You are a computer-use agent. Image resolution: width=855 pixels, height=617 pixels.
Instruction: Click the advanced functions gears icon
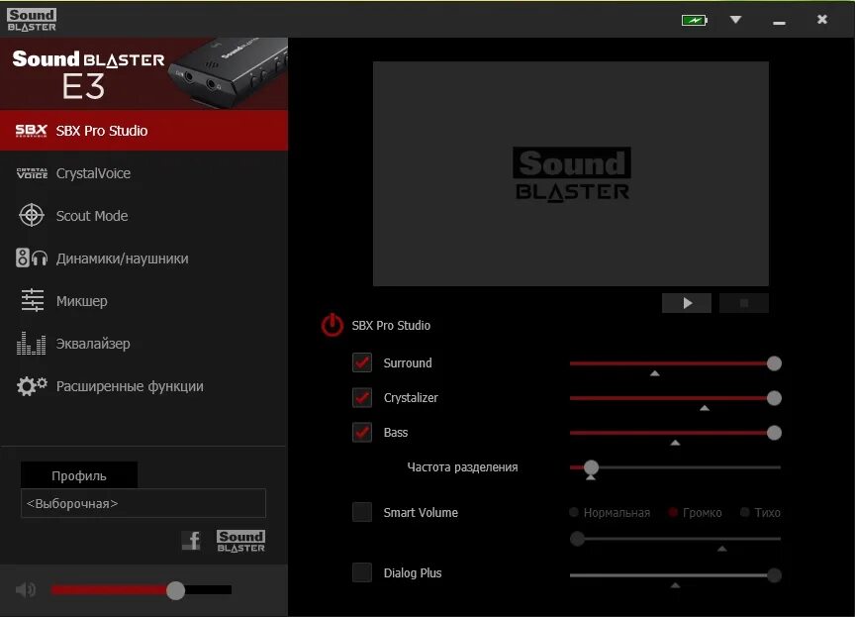(x=32, y=386)
